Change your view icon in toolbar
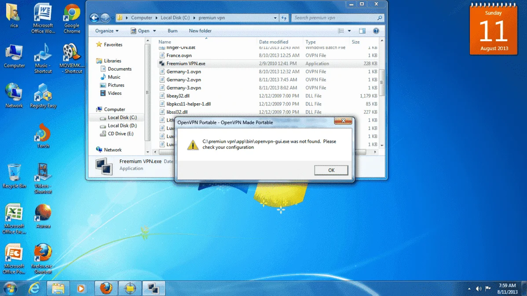This screenshot has width=527, height=296. click(341, 31)
